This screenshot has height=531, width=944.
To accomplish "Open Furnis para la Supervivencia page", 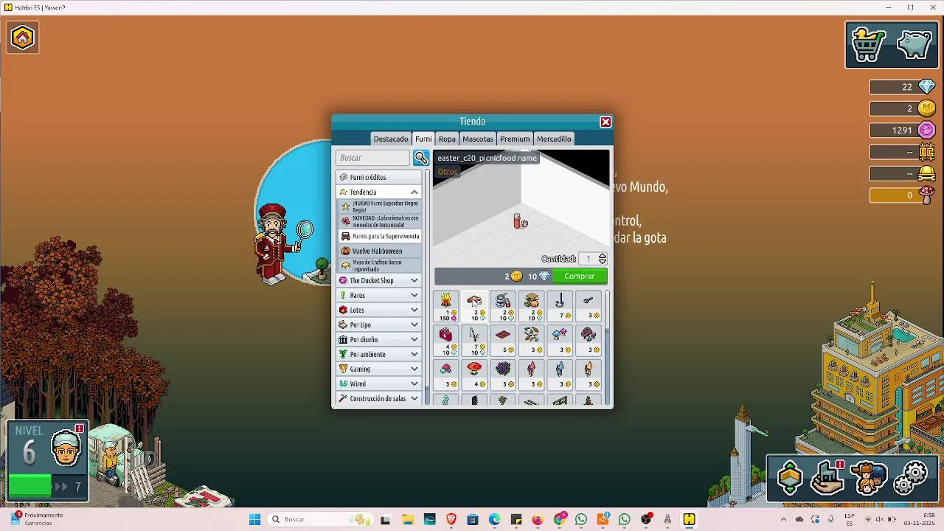I will (x=379, y=236).
